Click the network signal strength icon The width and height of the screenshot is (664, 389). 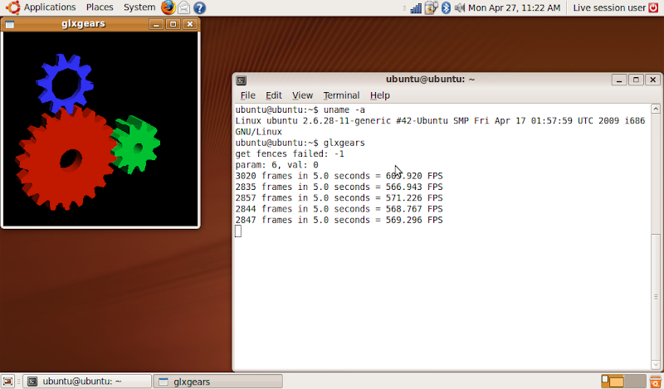pos(416,7)
